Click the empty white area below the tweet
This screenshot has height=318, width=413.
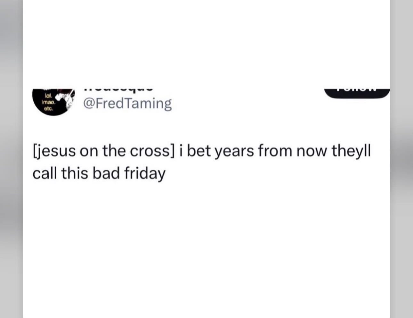pyautogui.click(x=206, y=250)
